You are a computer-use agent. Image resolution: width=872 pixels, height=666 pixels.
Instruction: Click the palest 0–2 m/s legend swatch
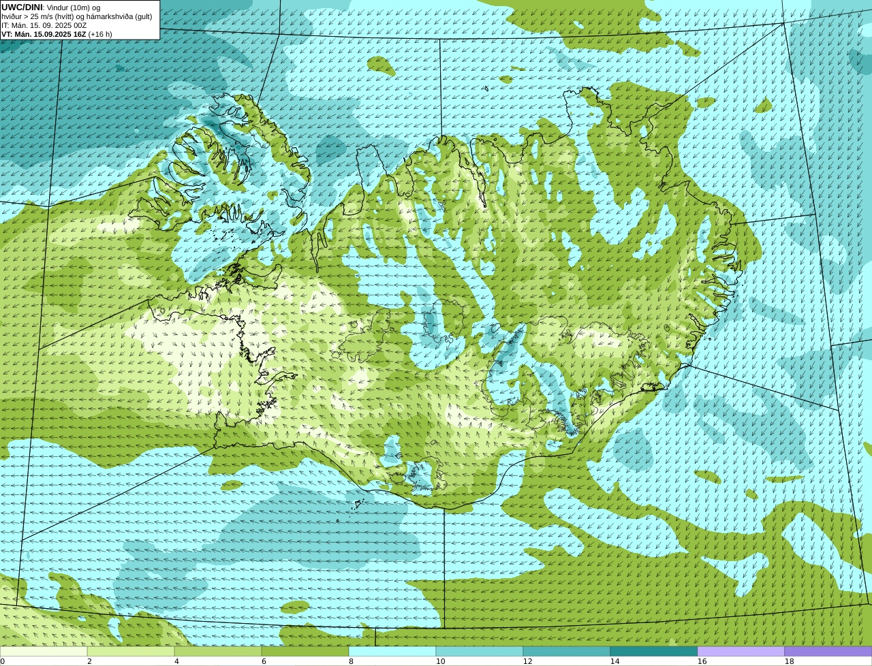pos(44,651)
